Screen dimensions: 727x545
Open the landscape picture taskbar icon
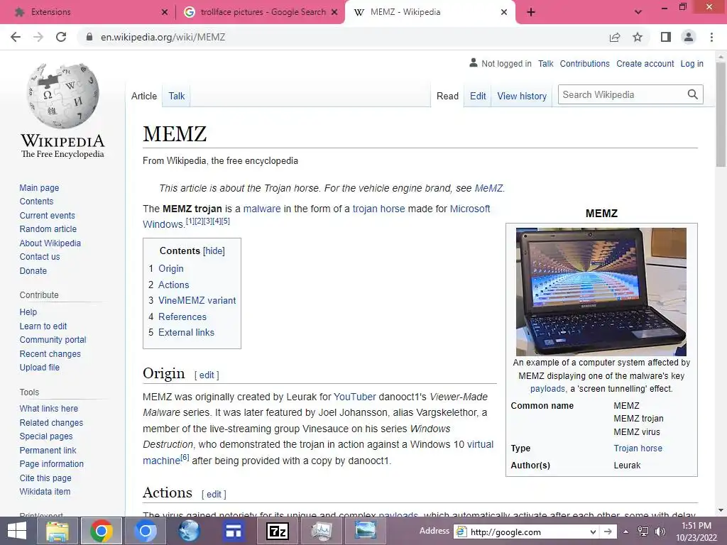pyautogui.click(x=366, y=531)
